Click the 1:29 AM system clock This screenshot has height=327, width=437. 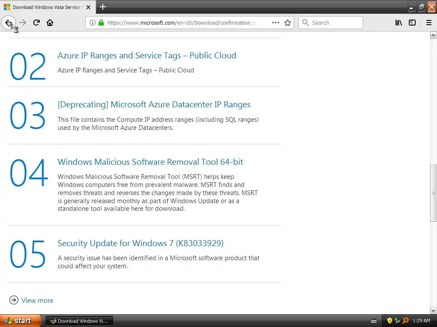coord(421,321)
